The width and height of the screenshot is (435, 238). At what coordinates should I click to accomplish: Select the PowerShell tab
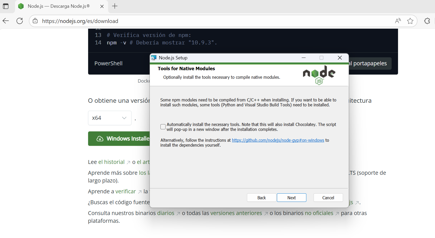click(108, 63)
